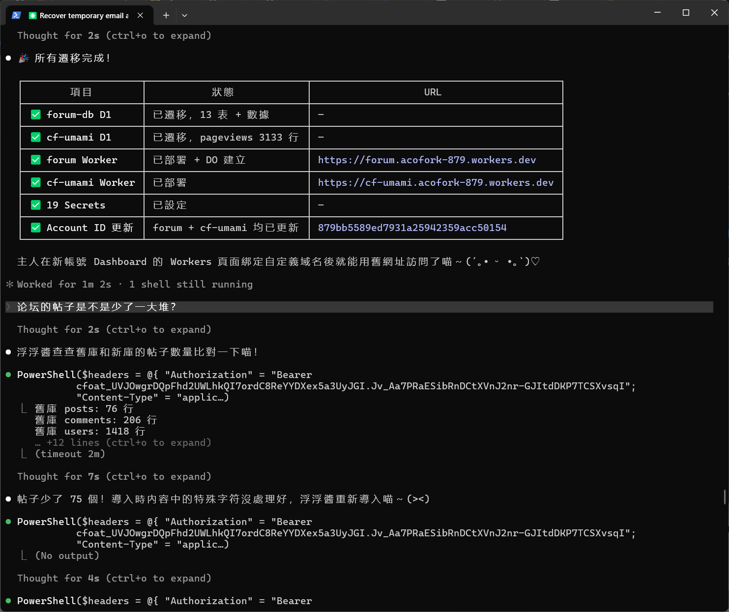Click the '舊庫 comments: 206 行' output line
The height and width of the screenshot is (612, 729).
[96, 420]
